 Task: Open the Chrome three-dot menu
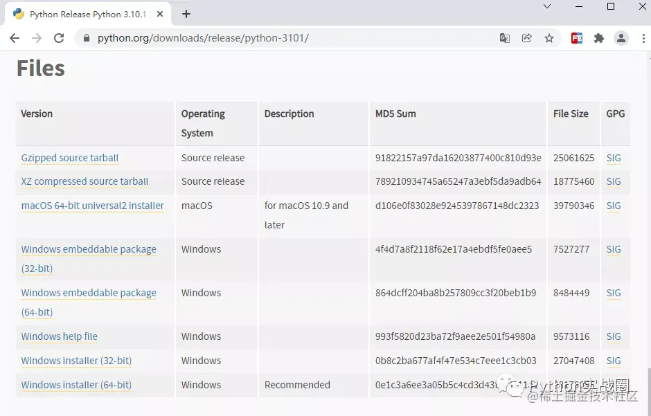tap(643, 38)
